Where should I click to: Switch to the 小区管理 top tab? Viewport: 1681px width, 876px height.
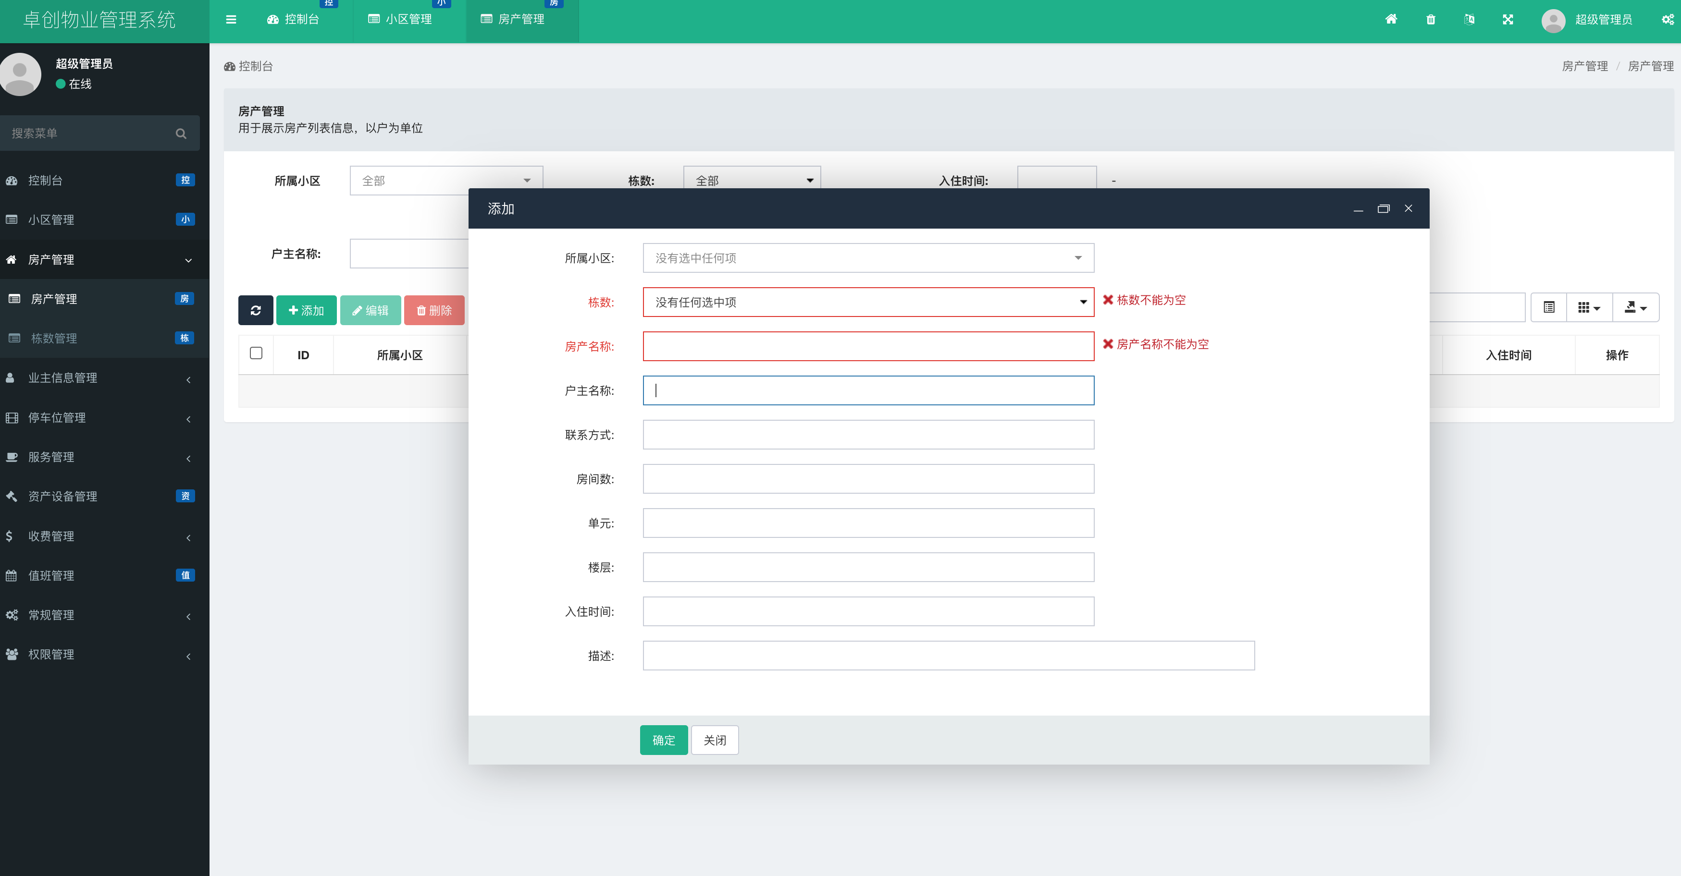pos(400,20)
